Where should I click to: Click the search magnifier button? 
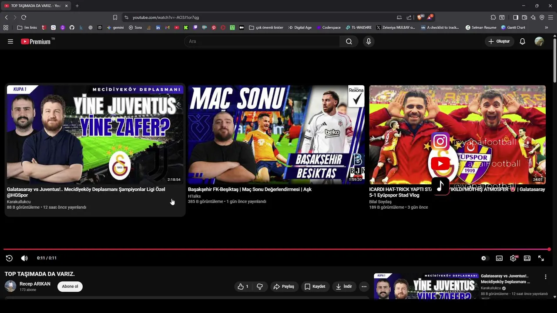[349, 41]
